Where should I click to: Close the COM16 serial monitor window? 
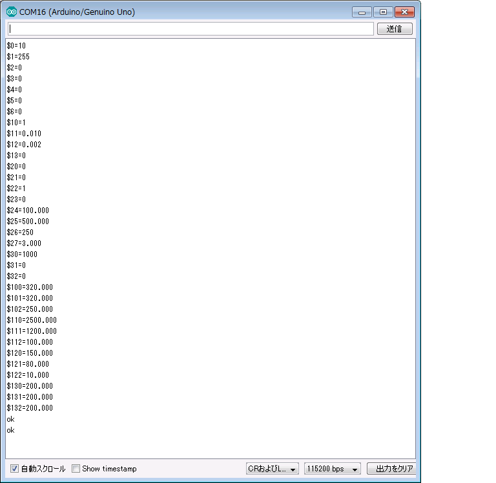click(404, 12)
